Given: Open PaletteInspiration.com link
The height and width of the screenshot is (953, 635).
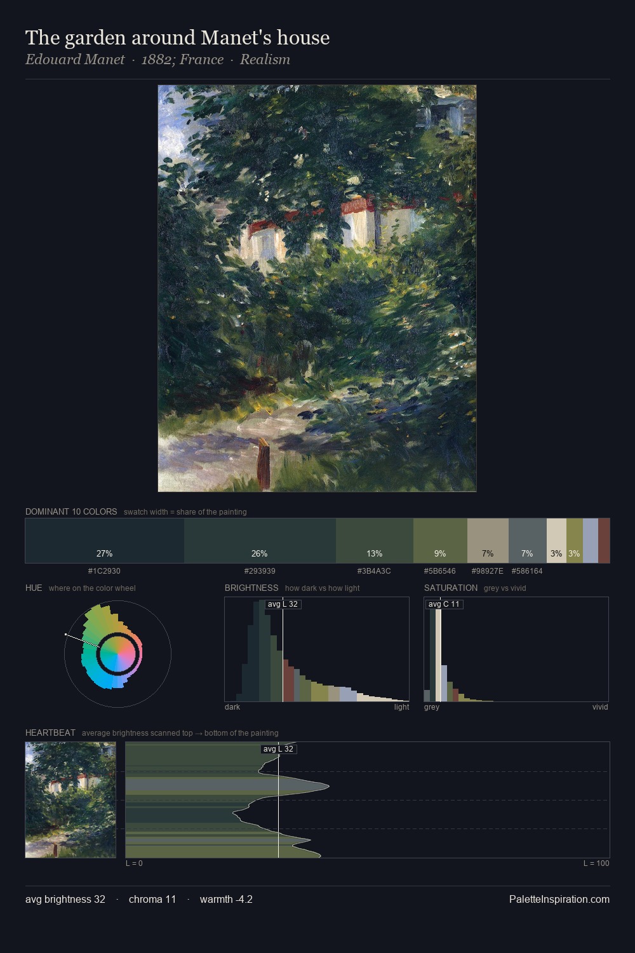Looking at the screenshot, I should point(559,900).
